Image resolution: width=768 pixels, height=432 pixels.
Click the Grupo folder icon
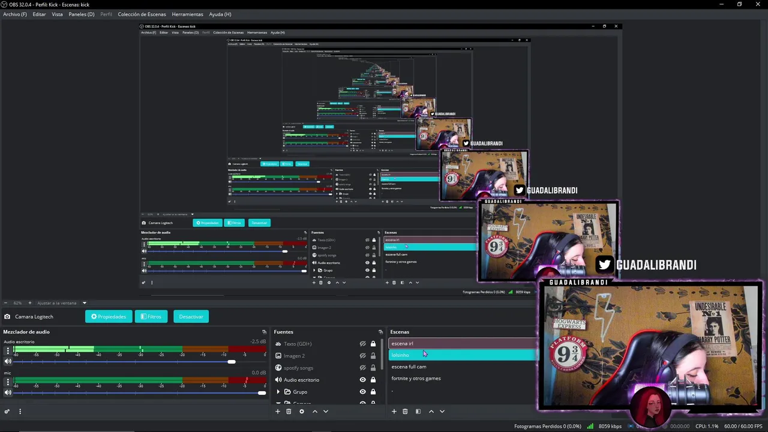287,392
